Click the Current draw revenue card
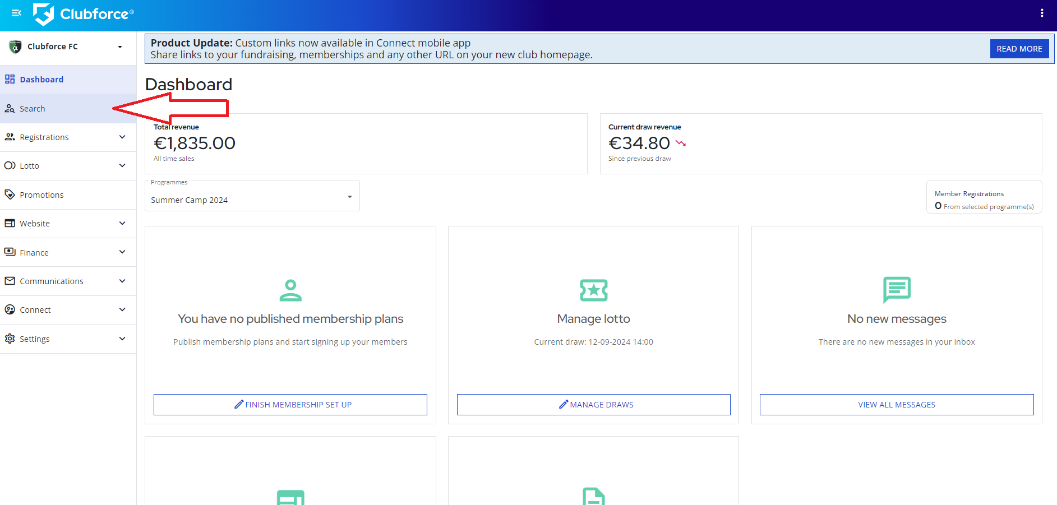The image size is (1057, 505). tap(821, 144)
